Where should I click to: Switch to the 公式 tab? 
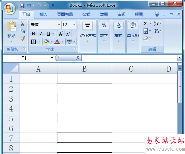click(x=86, y=15)
